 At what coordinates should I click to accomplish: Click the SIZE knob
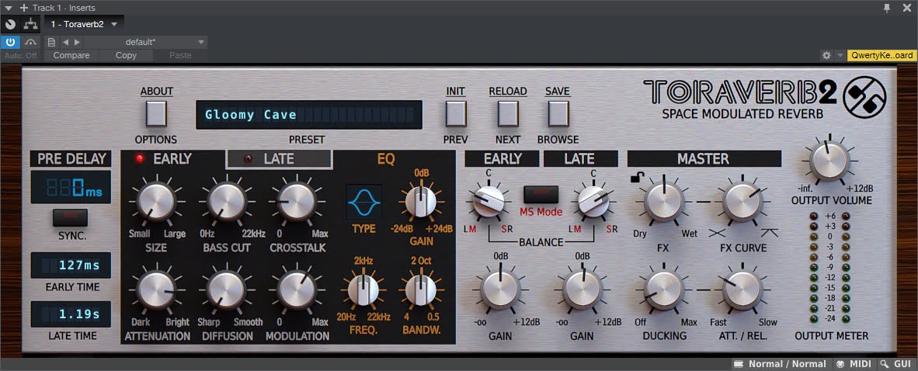(x=156, y=201)
